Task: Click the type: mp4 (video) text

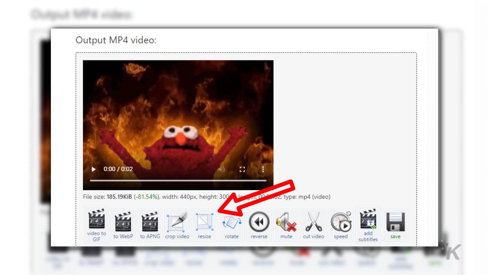Action: point(307,197)
